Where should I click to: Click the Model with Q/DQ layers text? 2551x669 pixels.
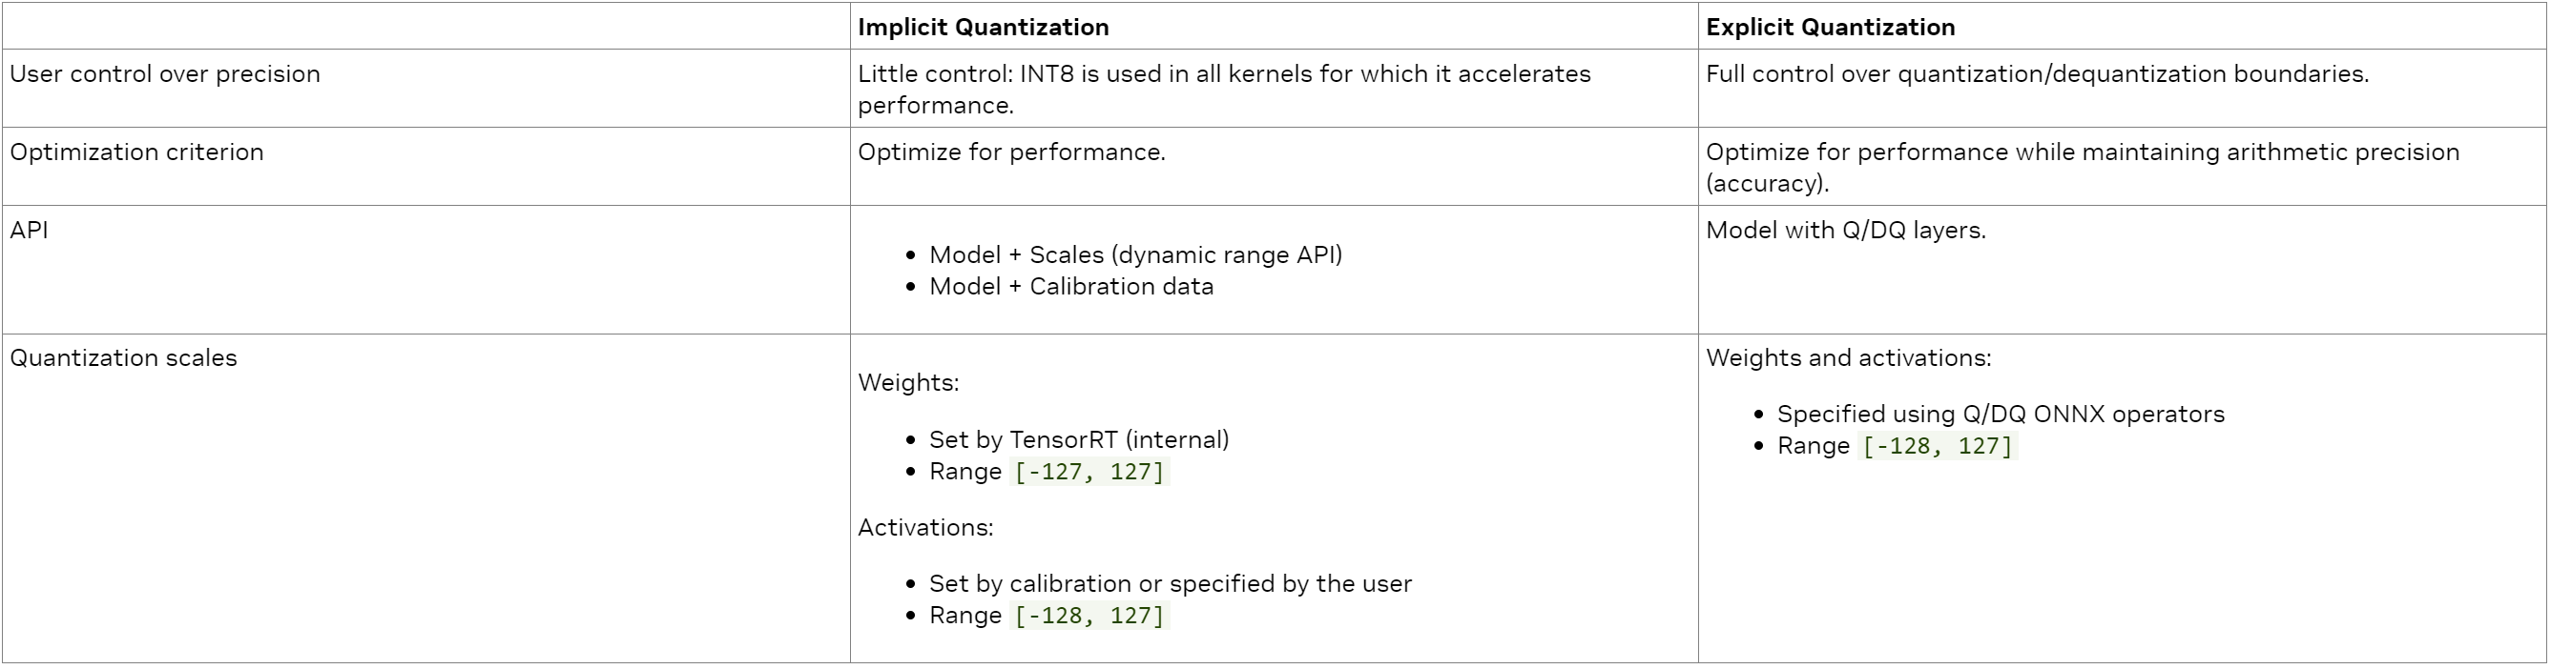point(1846,231)
